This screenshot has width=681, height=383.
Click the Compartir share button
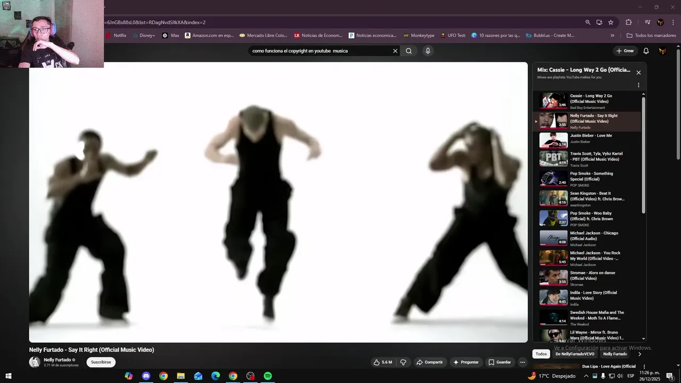coord(429,362)
